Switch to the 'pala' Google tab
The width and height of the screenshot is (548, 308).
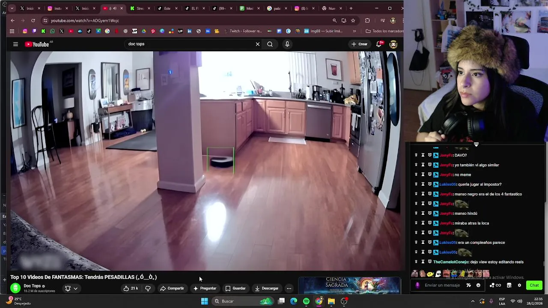[276, 8]
